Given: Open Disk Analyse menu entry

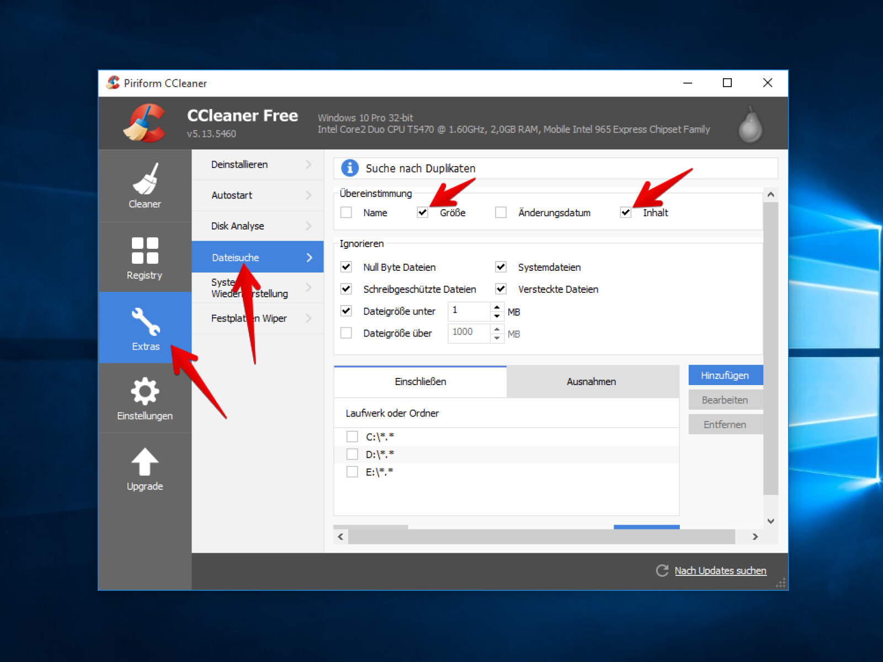Looking at the screenshot, I should point(258,226).
